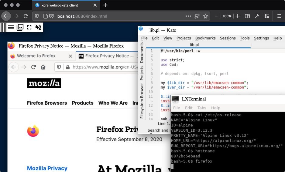
Task: Click the padlock icon in the inner Firefox
Action: (x=68, y=67)
